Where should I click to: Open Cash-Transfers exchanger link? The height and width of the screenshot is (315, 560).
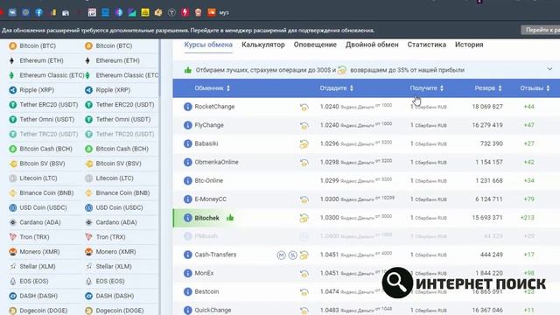[x=215, y=255]
